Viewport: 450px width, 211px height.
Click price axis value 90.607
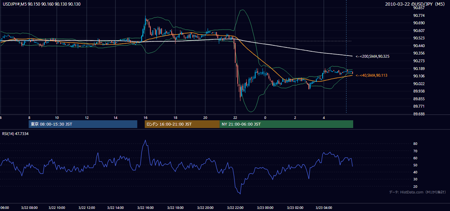(419, 31)
